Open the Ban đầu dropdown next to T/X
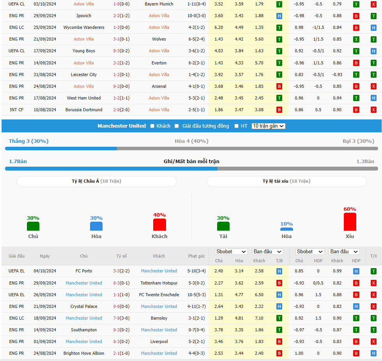The image size is (382, 361). pyautogui.click(x=344, y=252)
